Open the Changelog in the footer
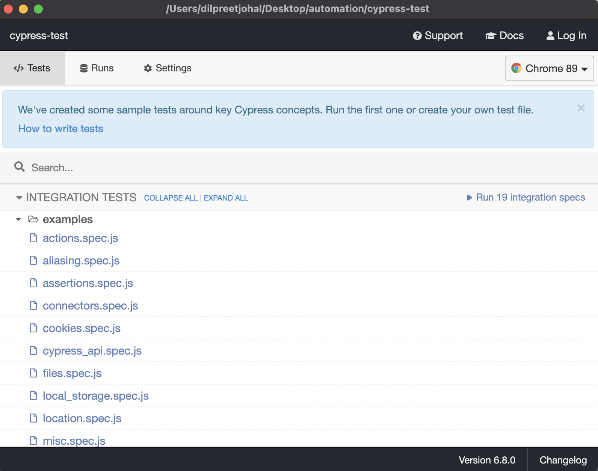Screen dimensions: 598x471 (563, 460)
